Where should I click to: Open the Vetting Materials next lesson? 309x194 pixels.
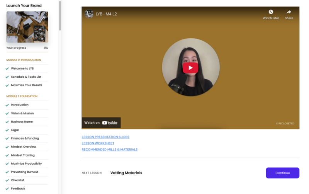pyautogui.click(x=126, y=173)
